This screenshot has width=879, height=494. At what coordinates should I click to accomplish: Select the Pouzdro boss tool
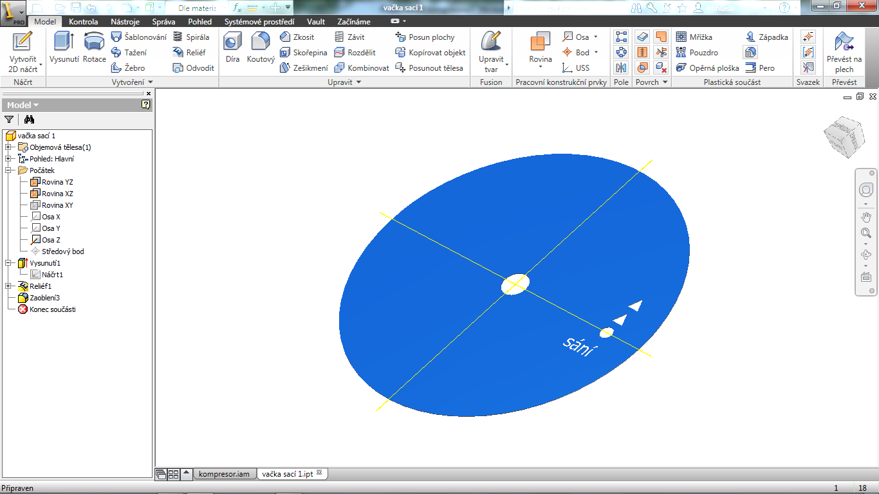coord(697,53)
